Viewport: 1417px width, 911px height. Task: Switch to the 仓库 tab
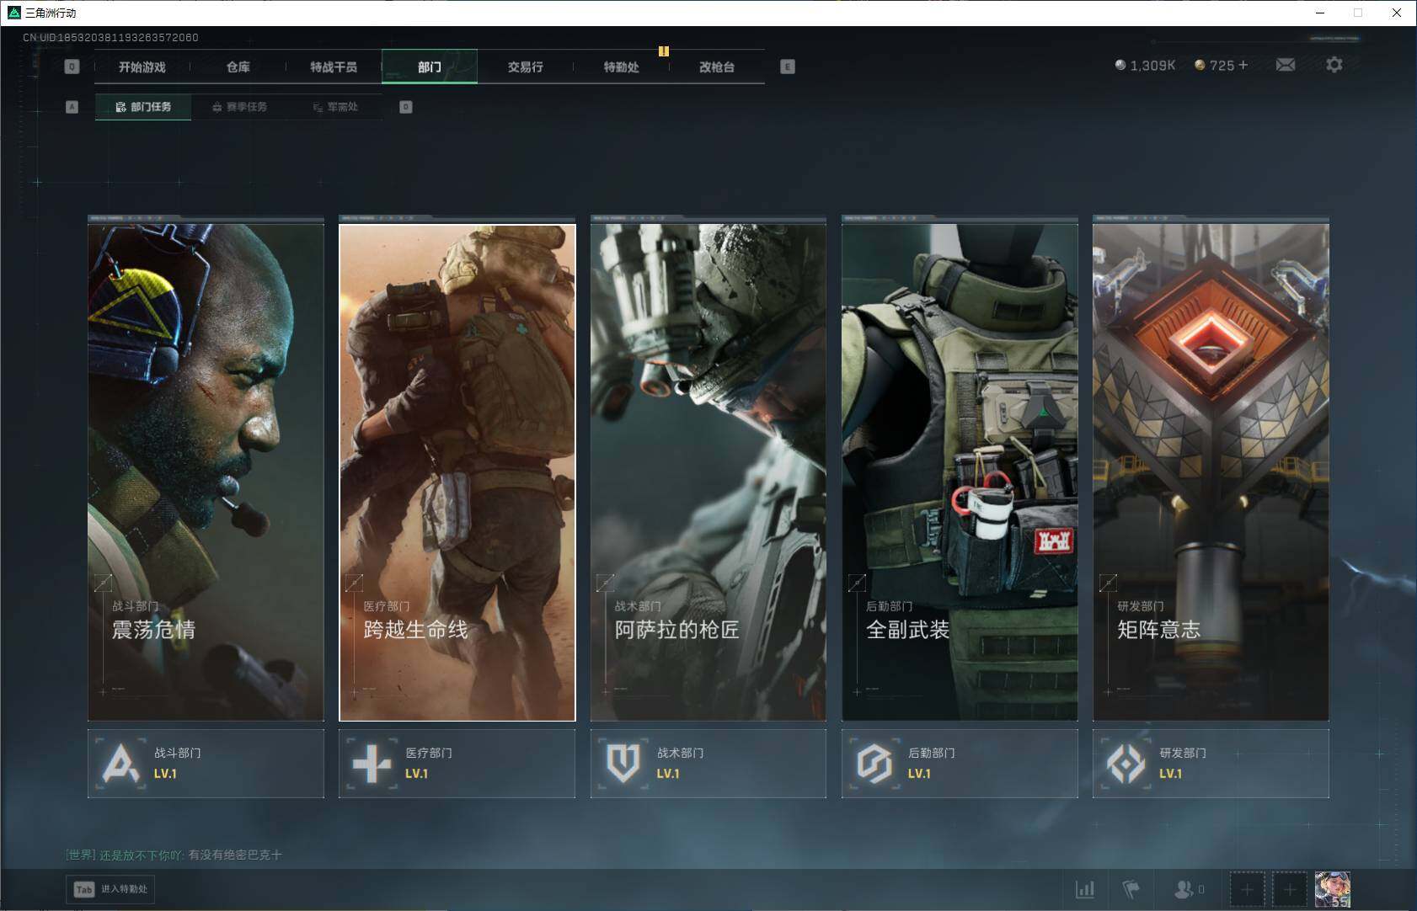[x=238, y=67]
